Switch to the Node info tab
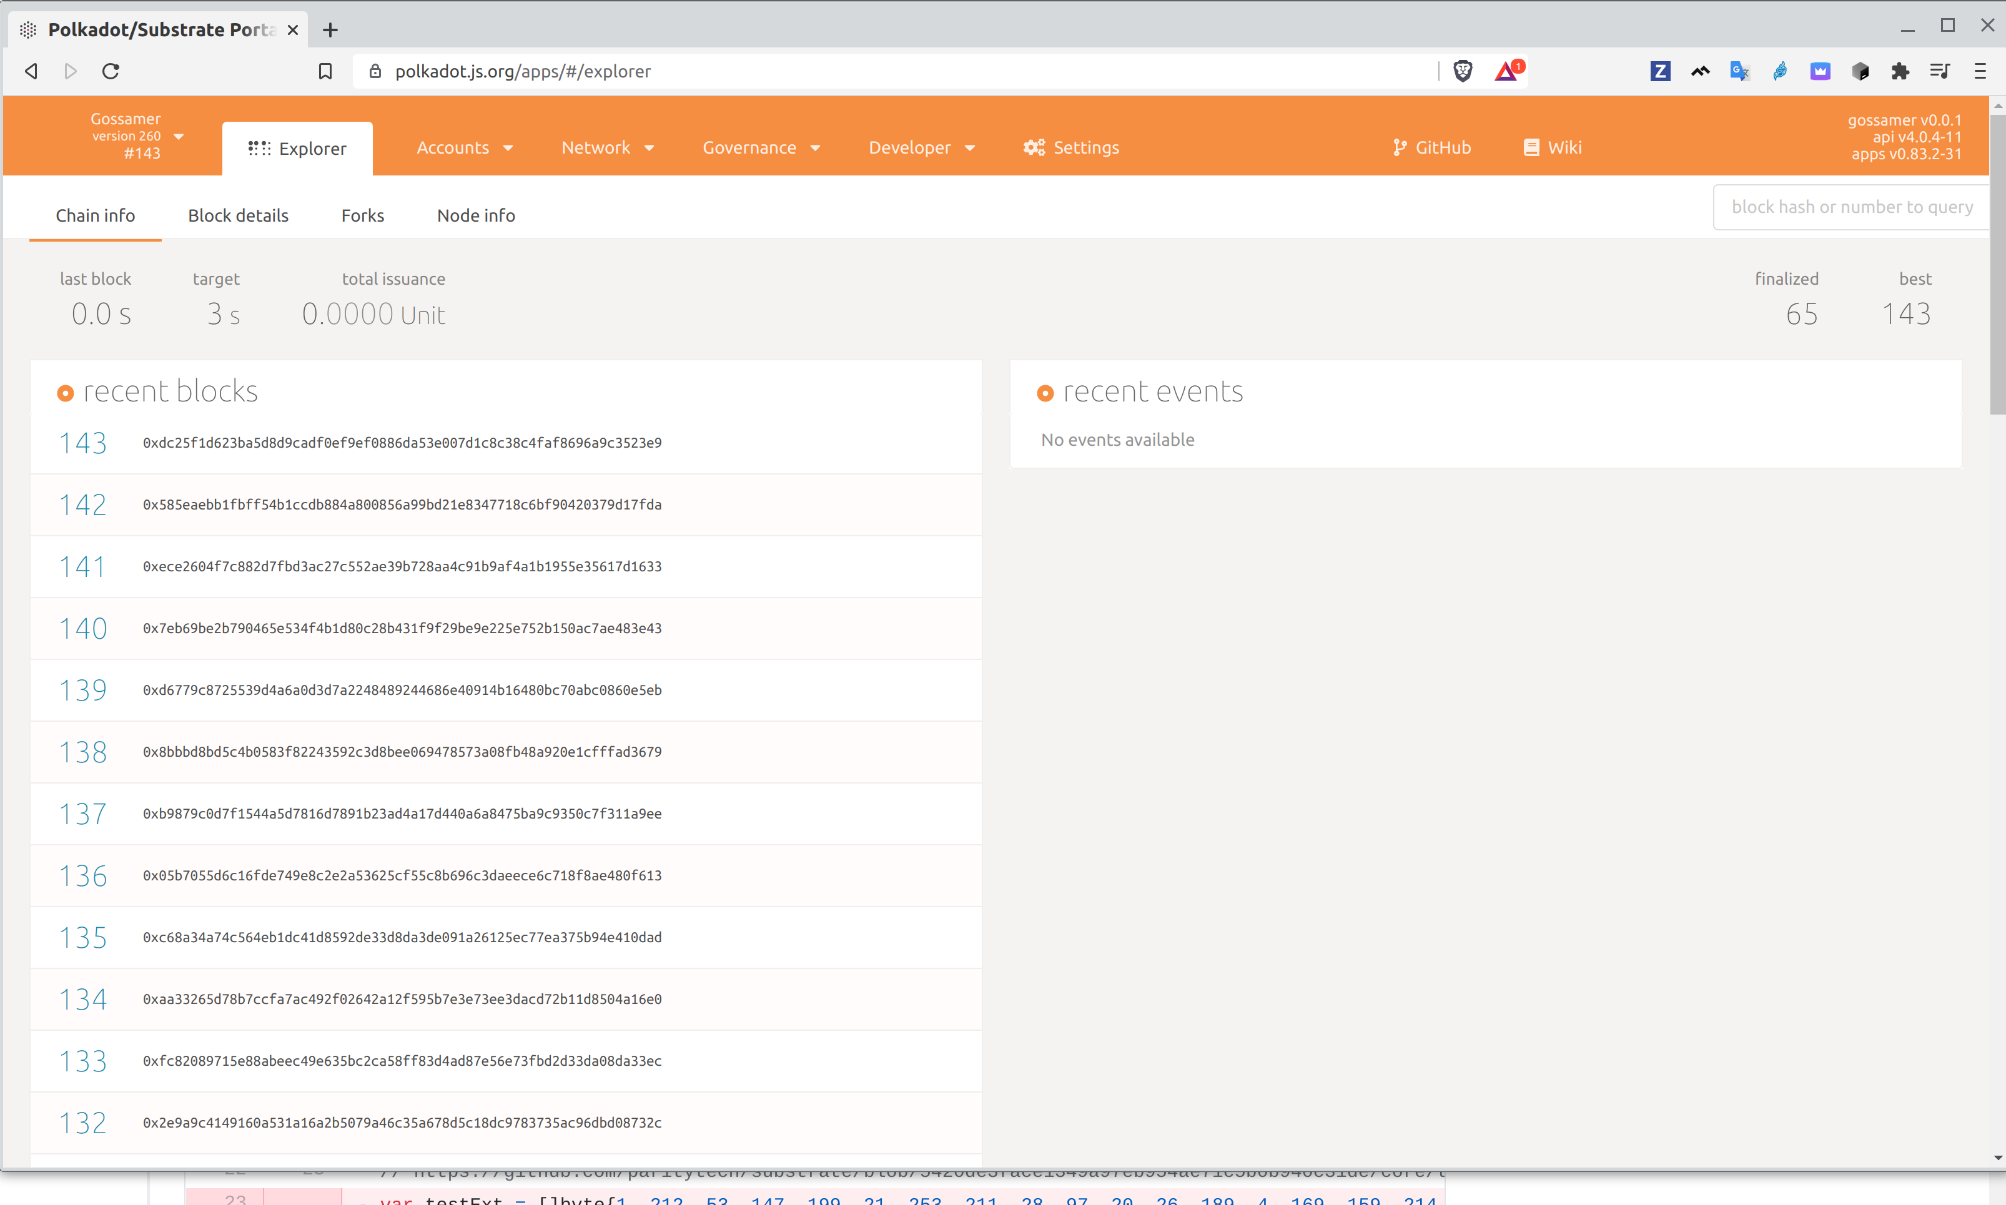Image resolution: width=2006 pixels, height=1205 pixels. (476, 215)
